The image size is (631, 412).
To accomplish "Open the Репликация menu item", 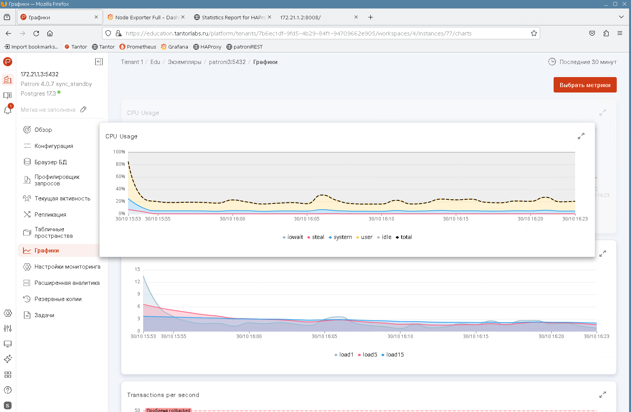I will point(50,215).
